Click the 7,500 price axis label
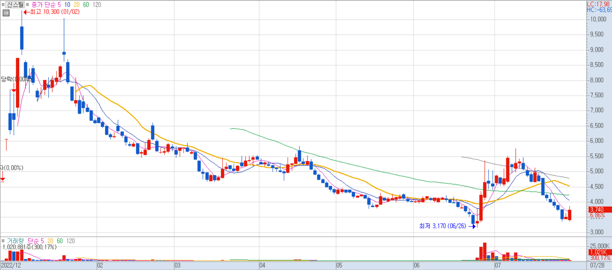The width and height of the screenshot is (612, 270). [597, 95]
